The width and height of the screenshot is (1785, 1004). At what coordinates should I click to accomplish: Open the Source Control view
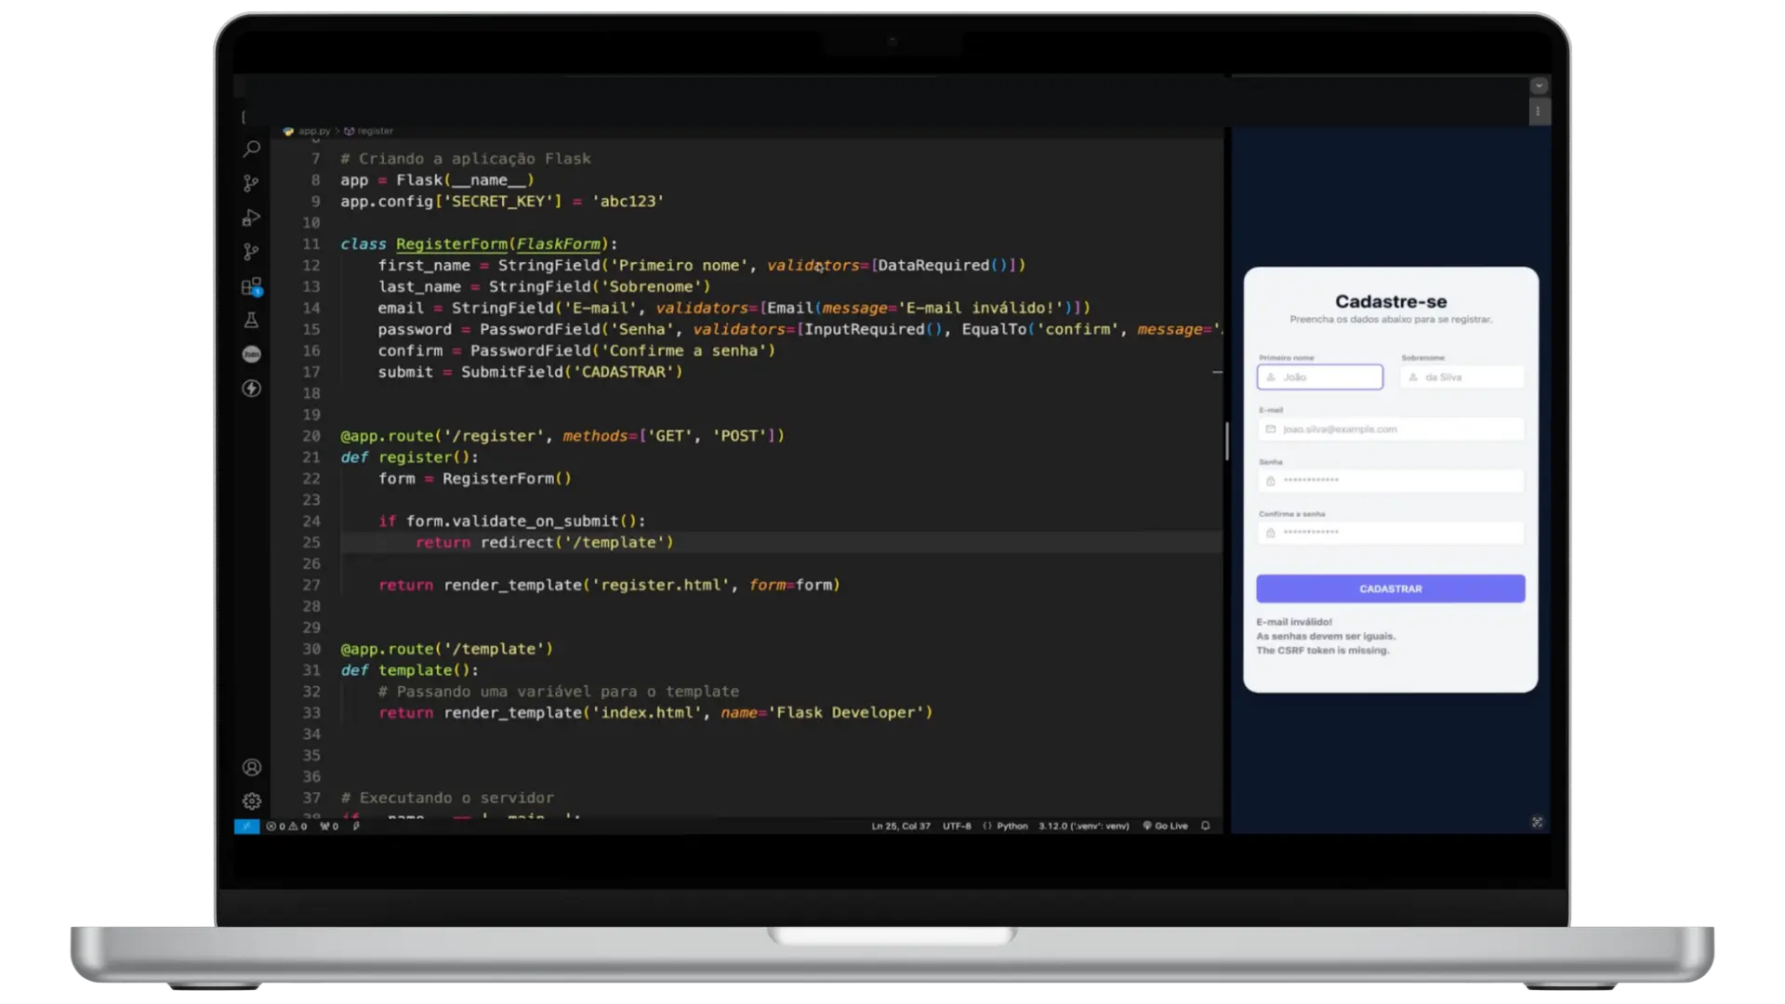[x=251, y=183]
